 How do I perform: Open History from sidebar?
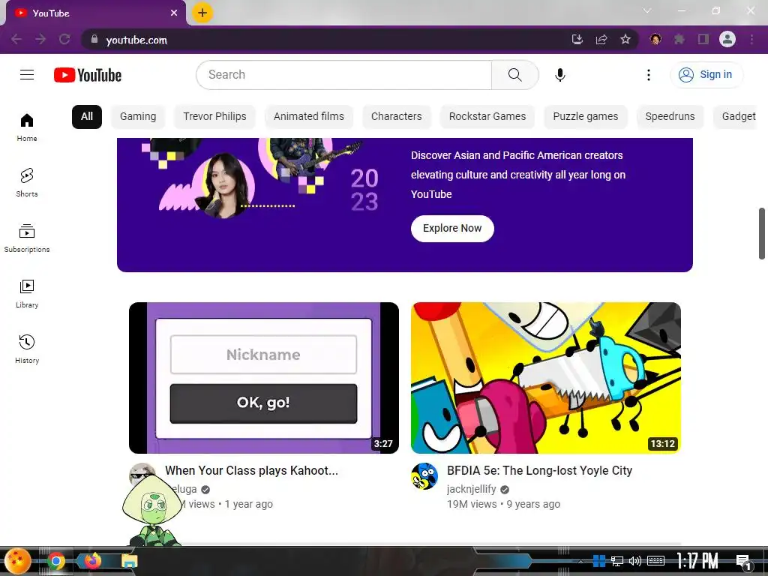pos(27,349)
